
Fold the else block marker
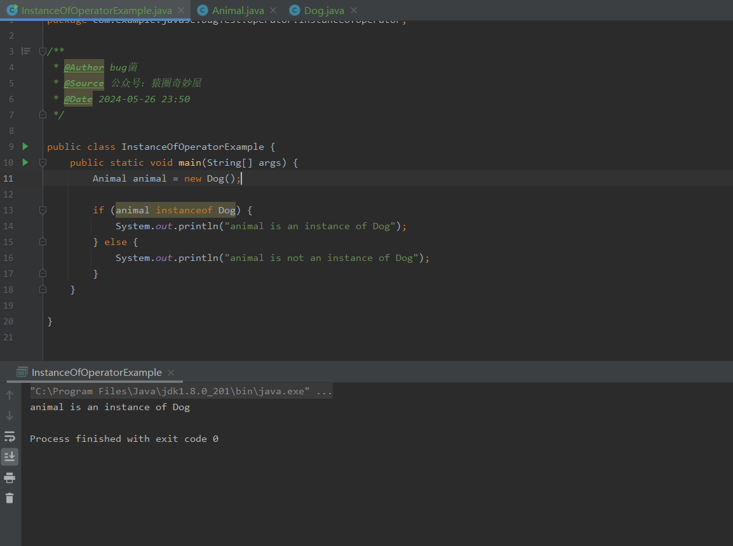tap(43, 241)
